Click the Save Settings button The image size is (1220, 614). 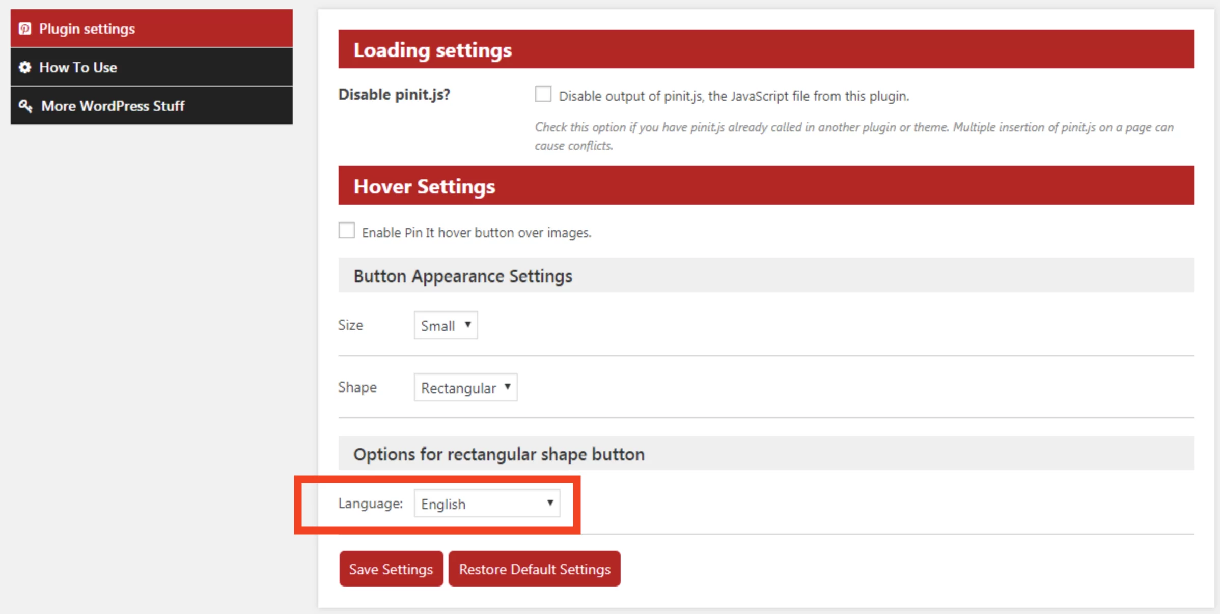pyautogui.click(x=389, y=569)
